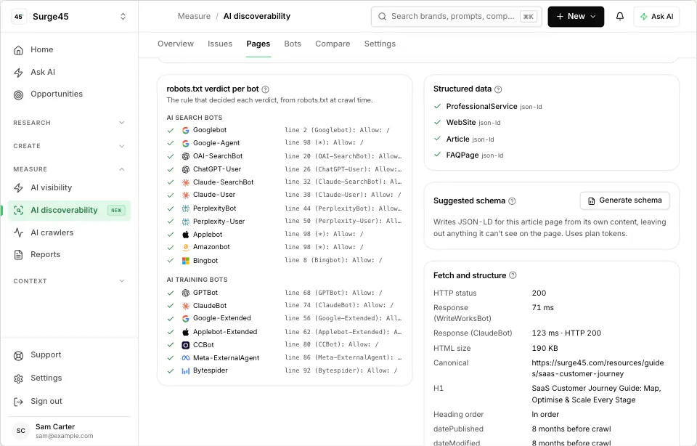The width and height of the screenshot is (697, 446).
Task: Click the magnifier icon in search box
Action: coord(383,17)
